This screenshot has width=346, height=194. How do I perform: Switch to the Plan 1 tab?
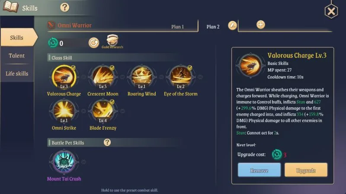coord(178,27)
